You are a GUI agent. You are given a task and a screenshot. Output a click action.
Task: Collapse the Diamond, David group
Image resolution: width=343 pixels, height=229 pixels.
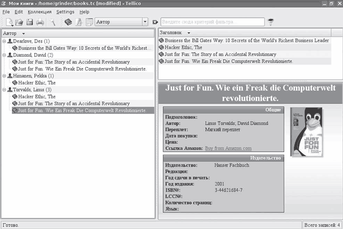4,55
